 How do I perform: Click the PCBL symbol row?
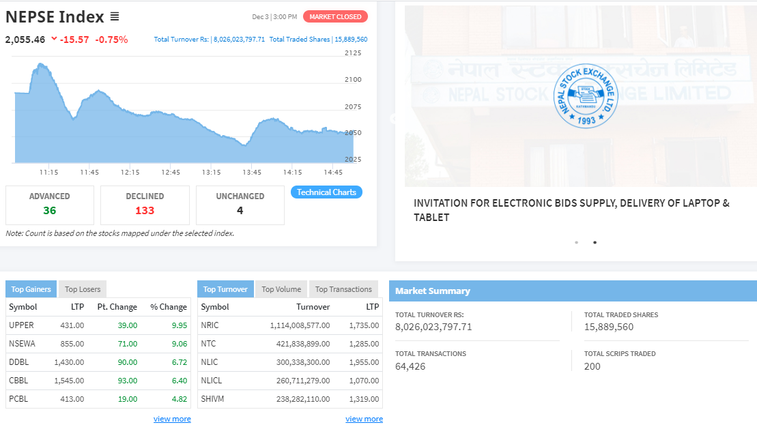(98, 398)
